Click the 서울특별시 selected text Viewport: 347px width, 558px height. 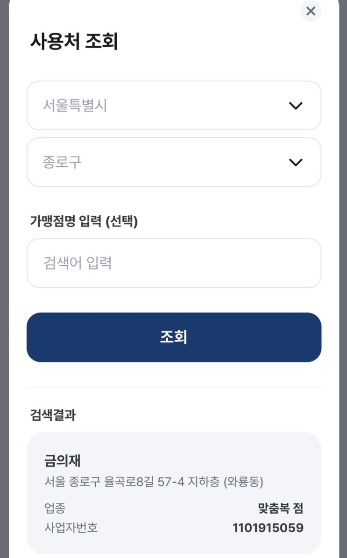point(75,106)
